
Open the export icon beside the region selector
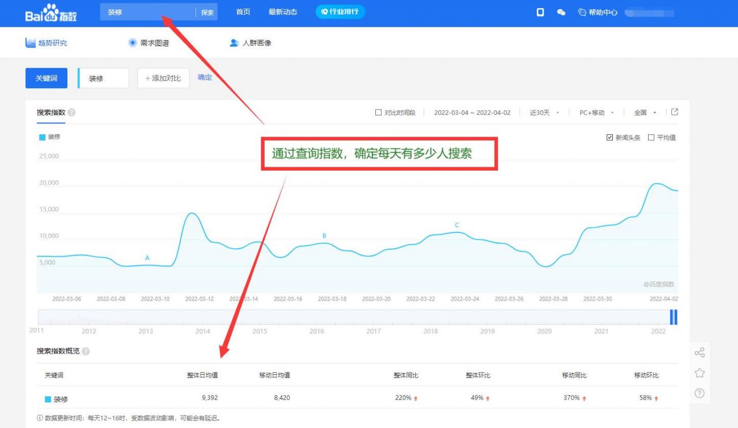pos(675,112)
